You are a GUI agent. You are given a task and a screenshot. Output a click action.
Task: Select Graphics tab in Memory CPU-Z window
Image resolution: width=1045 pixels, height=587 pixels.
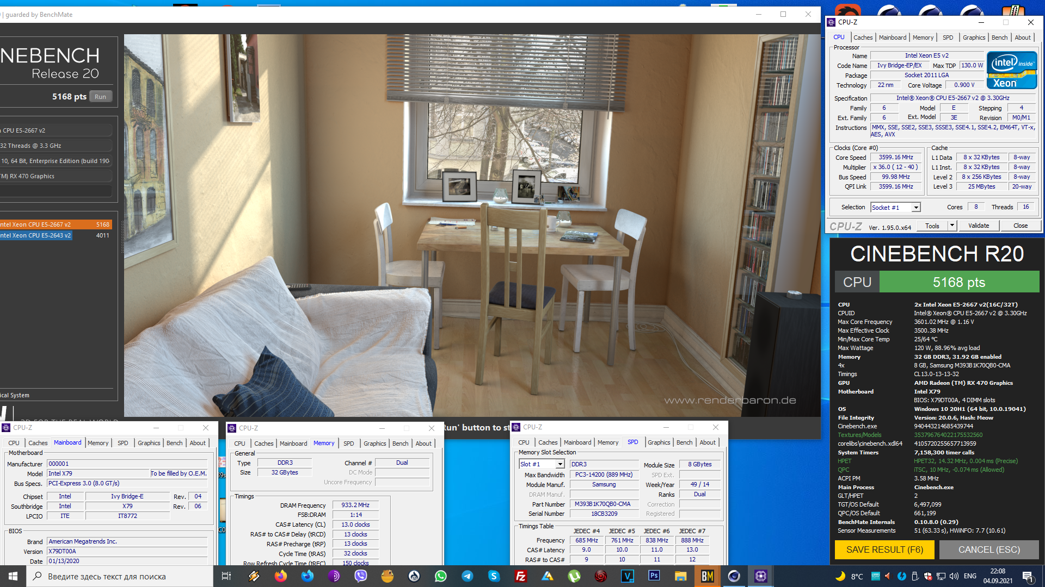click(374, 444)
